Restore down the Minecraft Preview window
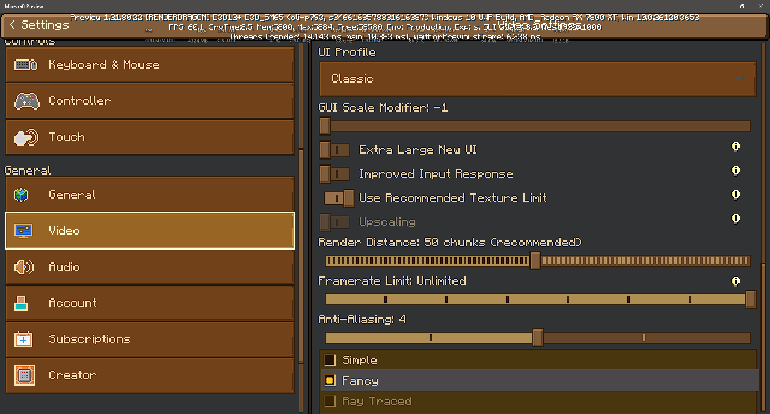The height and width of the screenshot is (414, 770). pos(742,6)
